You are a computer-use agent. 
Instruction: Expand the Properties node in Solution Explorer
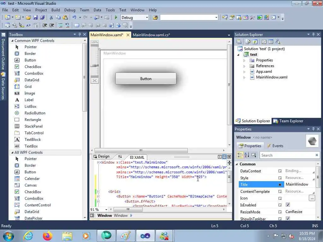click(x=244, y=60)
